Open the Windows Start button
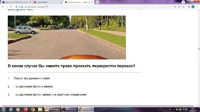This screenshot has width=200, height=112. [3, 109]
